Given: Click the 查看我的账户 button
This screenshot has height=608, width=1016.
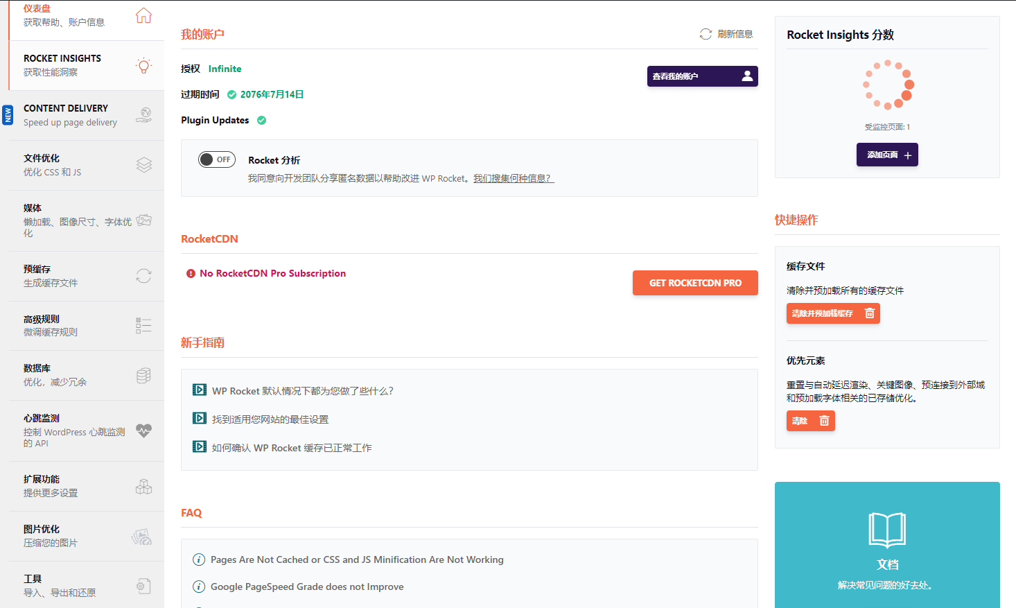Looking at the screenshot, I should coord(702,76).
